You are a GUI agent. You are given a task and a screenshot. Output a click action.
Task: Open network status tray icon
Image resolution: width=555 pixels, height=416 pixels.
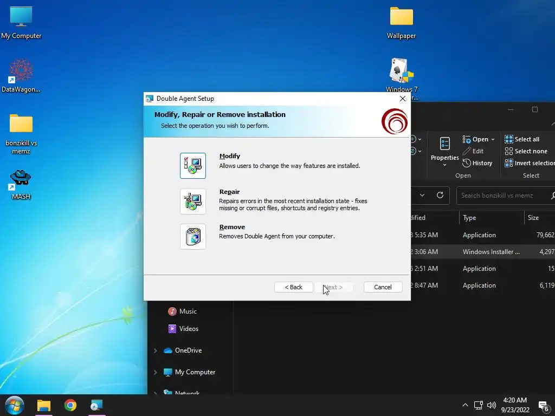click(479, 405)
